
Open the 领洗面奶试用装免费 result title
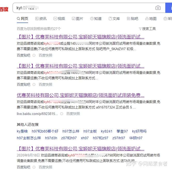(x=81, y=95)
